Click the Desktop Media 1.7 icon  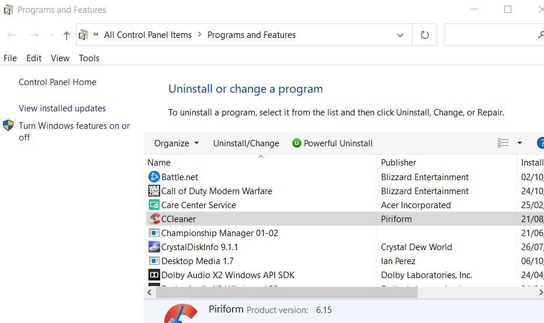point(154,261)
